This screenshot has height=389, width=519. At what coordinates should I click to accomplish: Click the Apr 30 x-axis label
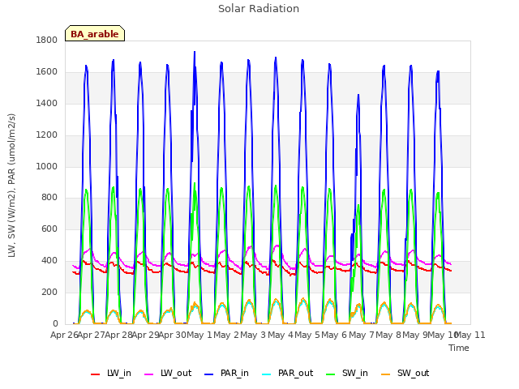172,335
